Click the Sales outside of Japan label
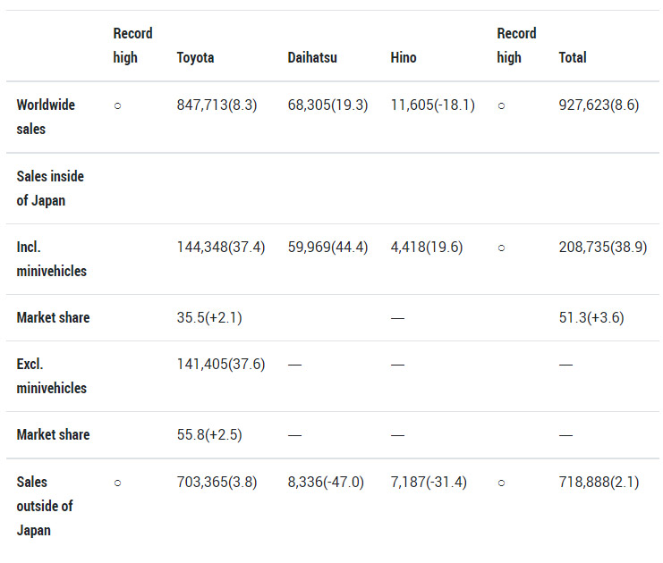The height and width of the screenshot is (563, 663). point(45,506)
